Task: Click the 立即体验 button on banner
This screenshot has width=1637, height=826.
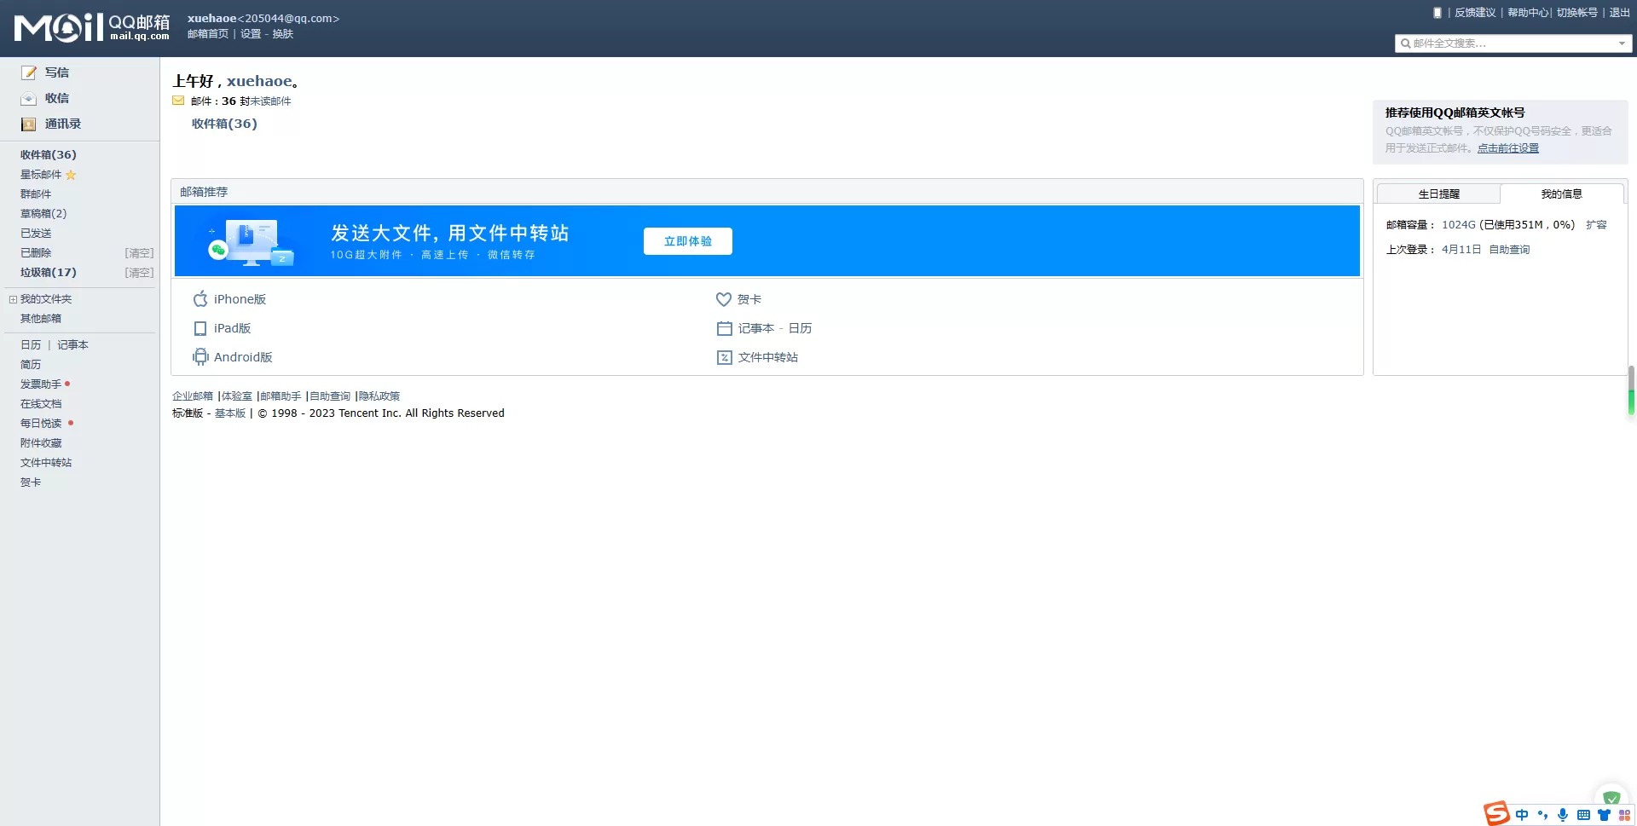Action: click(x=687, y=241)
